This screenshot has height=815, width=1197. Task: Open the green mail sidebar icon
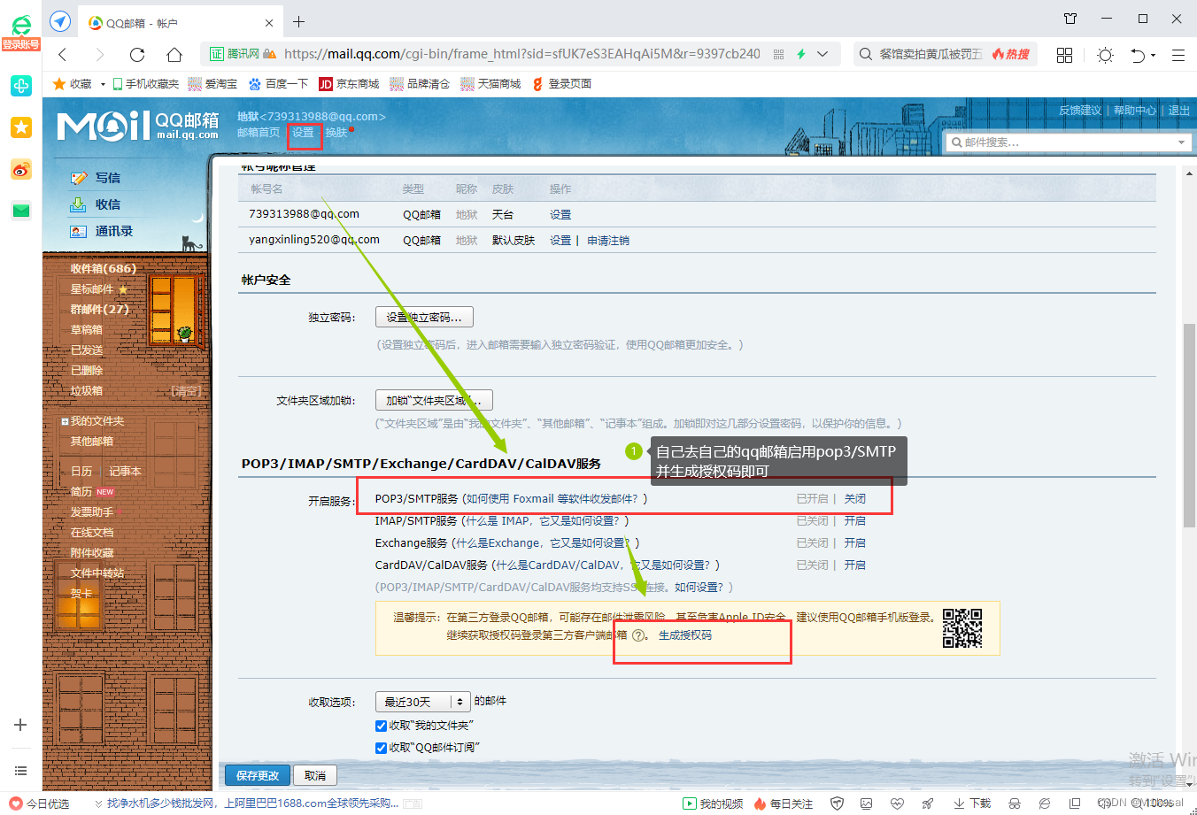[x=21, y=211]
